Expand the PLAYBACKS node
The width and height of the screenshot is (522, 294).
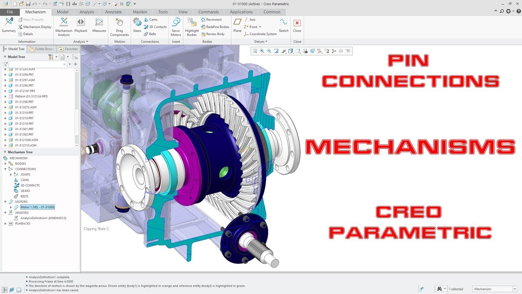[x=5, y=224]
